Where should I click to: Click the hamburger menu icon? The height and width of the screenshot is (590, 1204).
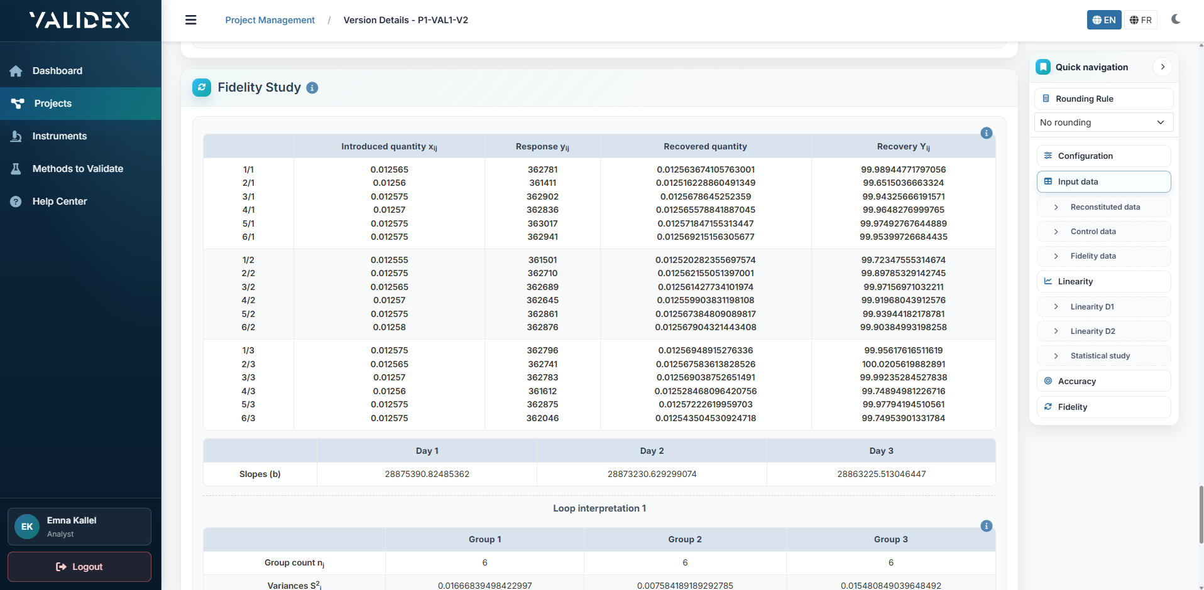[x=191, y=20]
